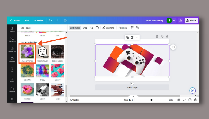The height and width of the screenshot is (119, 209).
Task: Open the Design sidebar panel
Action: [x=12, y=29]
